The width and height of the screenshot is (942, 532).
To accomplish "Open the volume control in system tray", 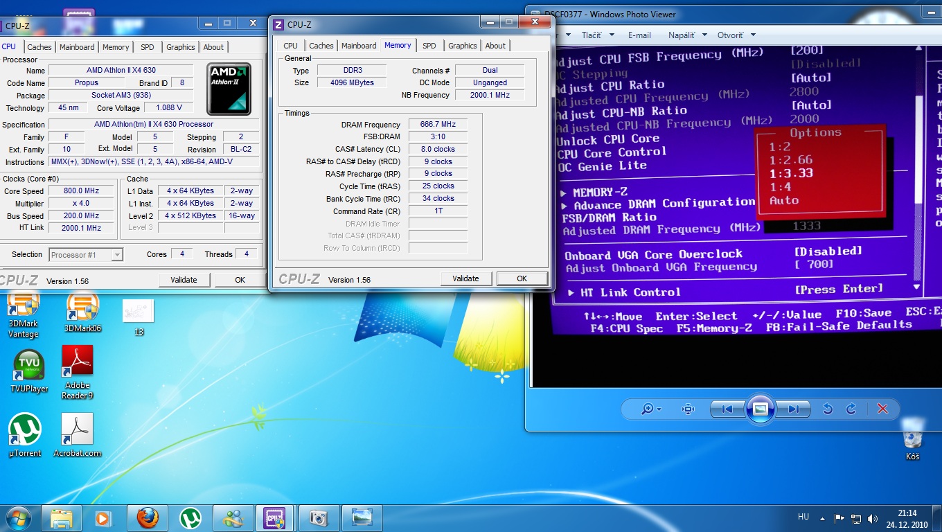I will click(871, 518).
